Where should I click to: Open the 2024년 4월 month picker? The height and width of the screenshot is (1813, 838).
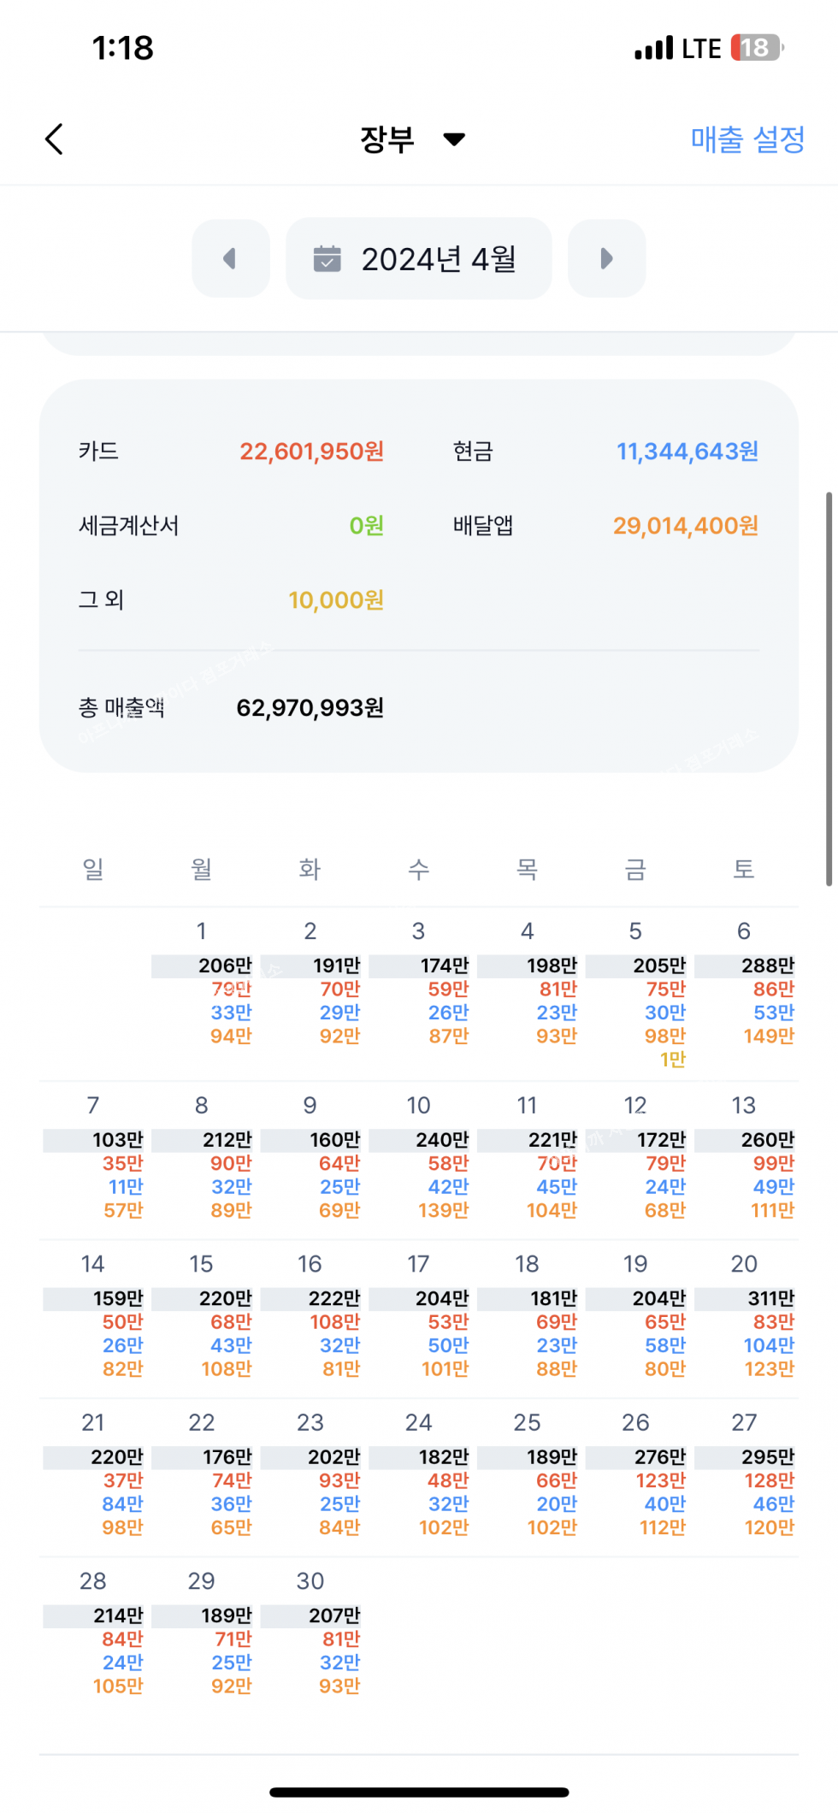click(419, 258)
